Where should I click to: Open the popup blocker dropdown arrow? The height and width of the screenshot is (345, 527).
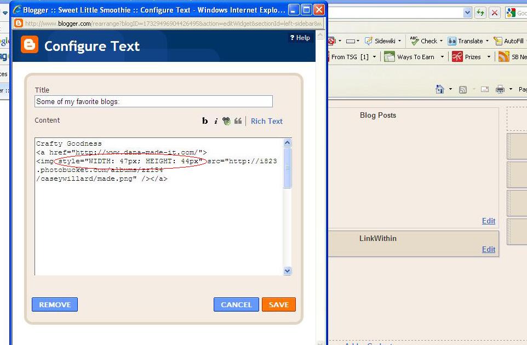[340, 41]
